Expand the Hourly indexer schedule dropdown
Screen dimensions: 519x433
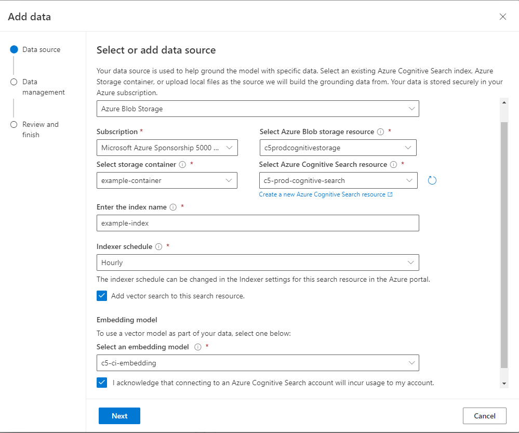(x=258, y=263)
